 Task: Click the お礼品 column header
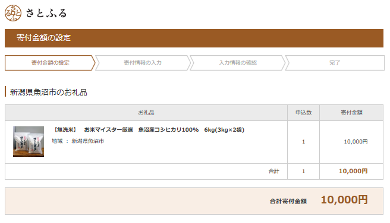click(x=146, y=113)
